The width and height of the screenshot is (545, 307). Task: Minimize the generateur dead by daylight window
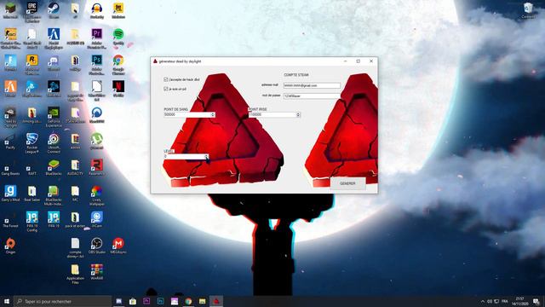[x=346, y=61]
